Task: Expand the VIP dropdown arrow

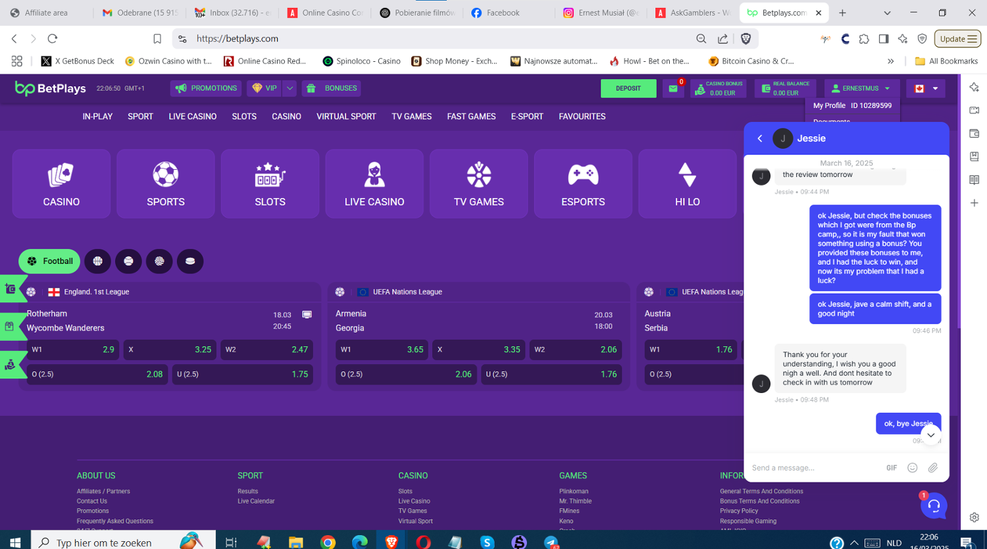Action: pyautogui.click(x=290, y=88)
